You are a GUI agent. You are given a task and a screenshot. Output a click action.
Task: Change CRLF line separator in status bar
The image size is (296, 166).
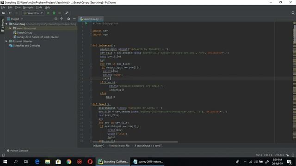click(268, 155)
